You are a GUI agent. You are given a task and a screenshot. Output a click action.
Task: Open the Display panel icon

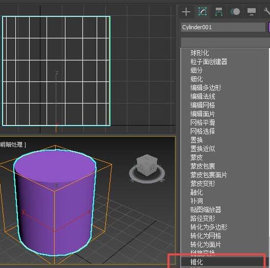tap(252, 12)
